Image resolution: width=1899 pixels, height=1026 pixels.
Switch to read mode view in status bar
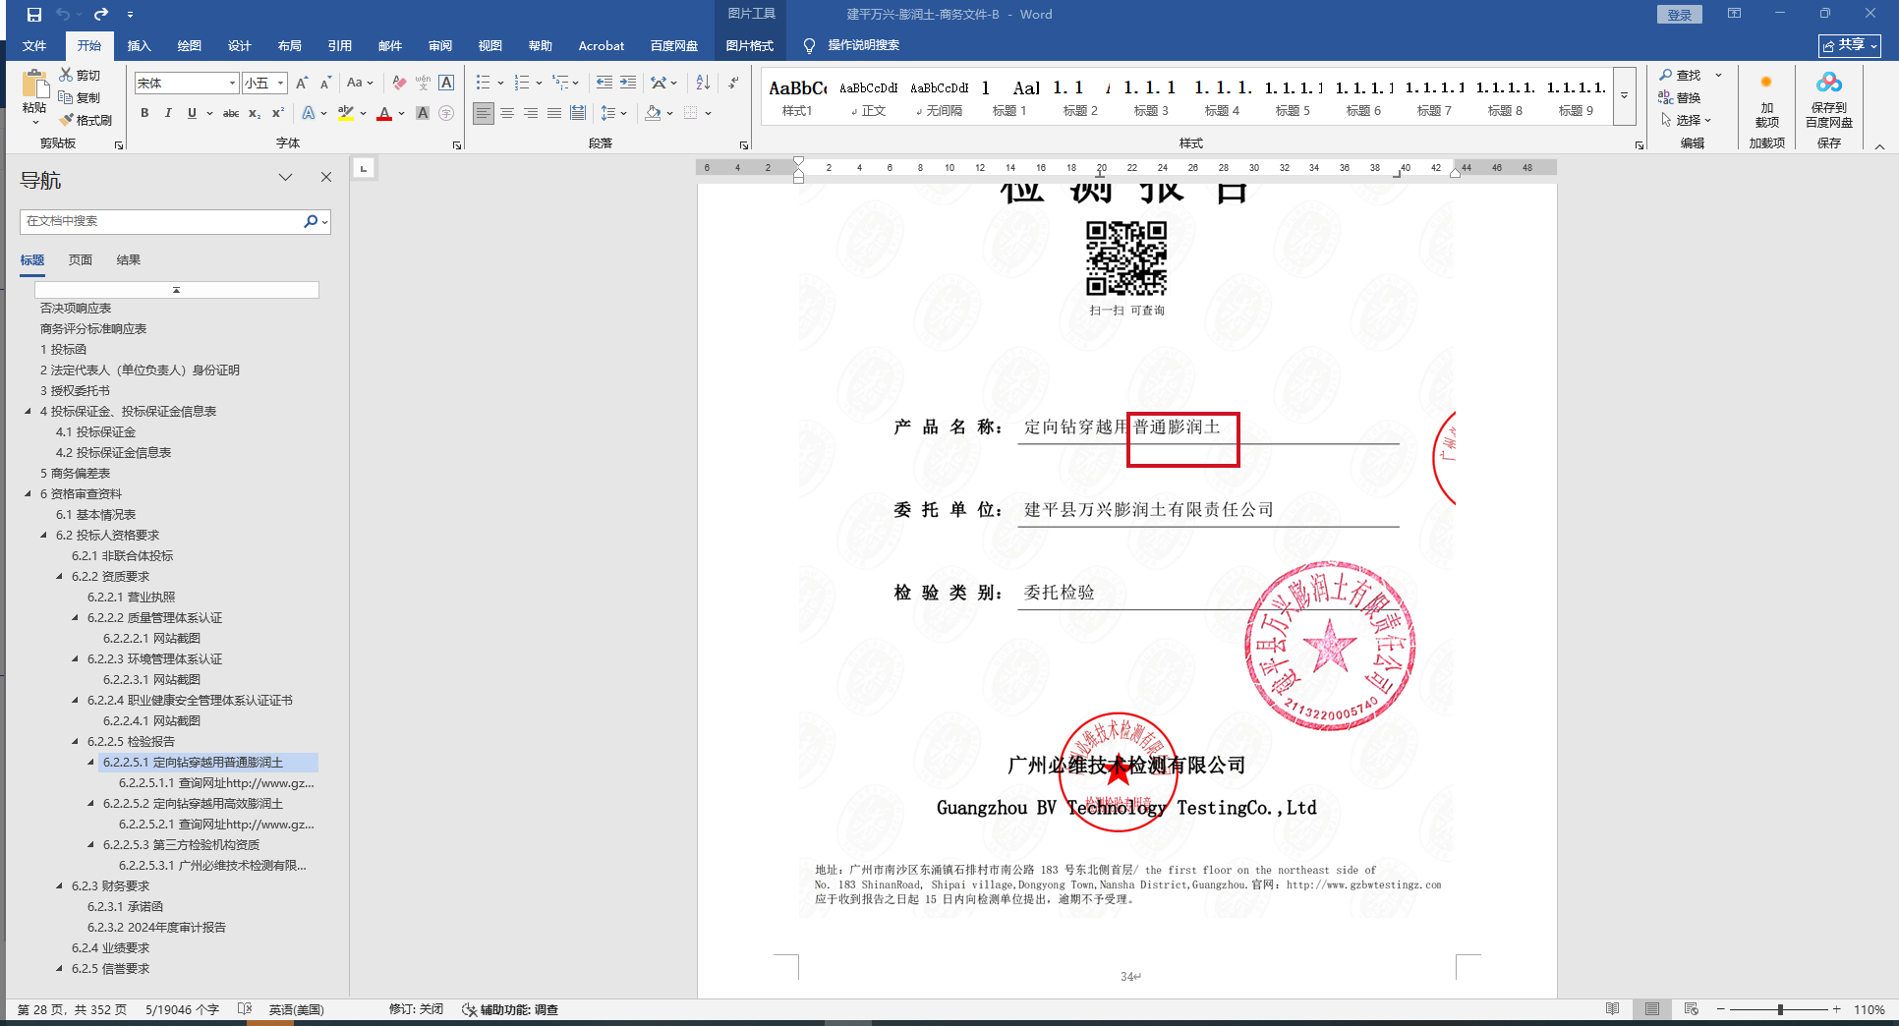[x=1613, y=1009]
